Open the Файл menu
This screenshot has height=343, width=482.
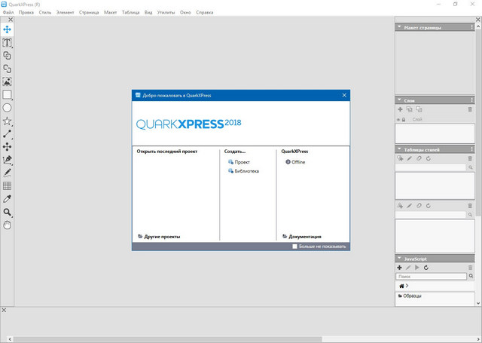coord(8,13)
